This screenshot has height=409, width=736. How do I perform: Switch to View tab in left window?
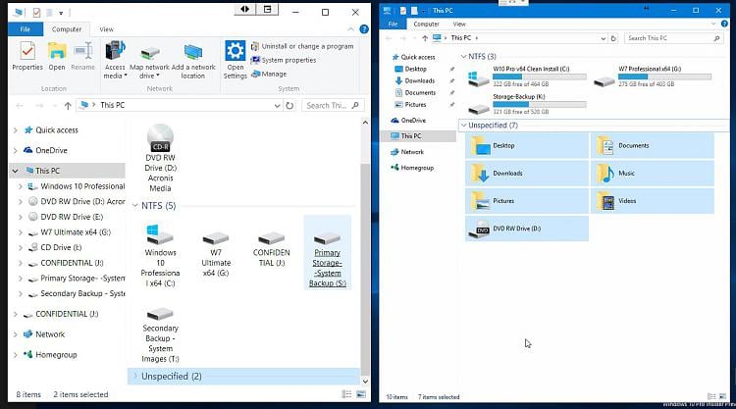click(107, 29)
